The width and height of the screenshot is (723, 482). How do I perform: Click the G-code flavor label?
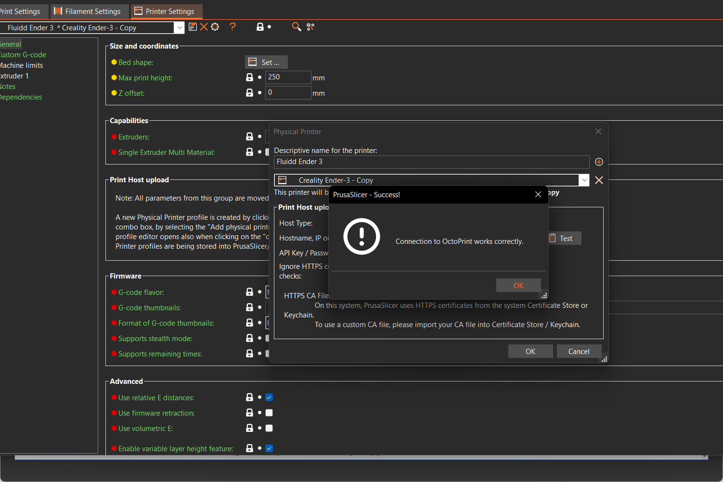(141, 292)
